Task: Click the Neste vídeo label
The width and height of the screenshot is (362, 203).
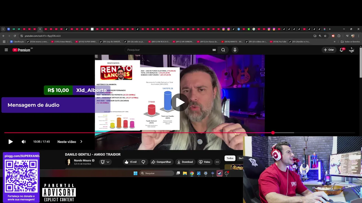Action: [x=67, y=142]
